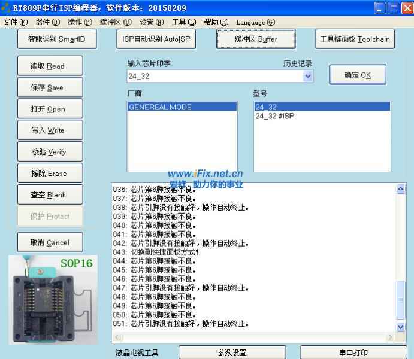Select log line 036 in the output
The height and width of the screenshot is (359, 414).
click(154, 190)
